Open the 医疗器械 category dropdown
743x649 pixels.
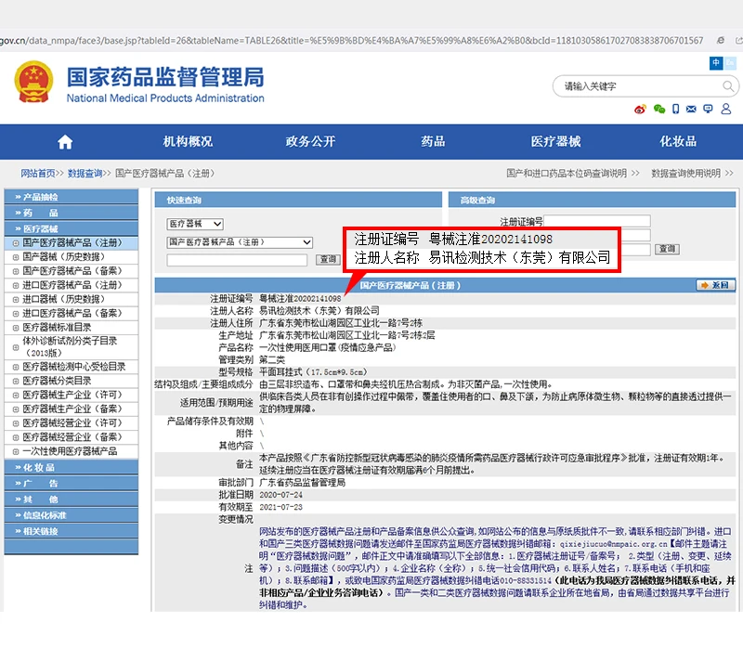[195, 224]
